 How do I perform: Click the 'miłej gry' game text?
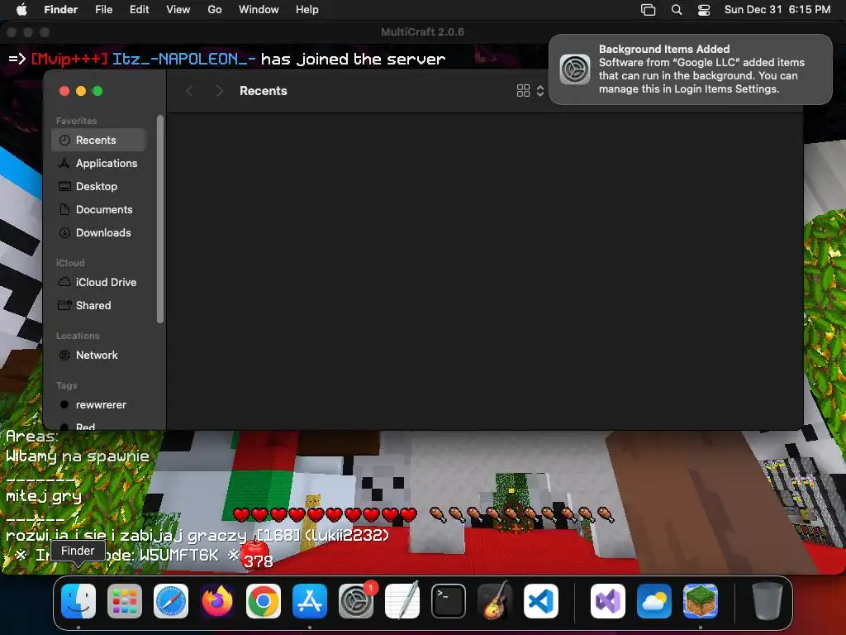coord(44,496)
